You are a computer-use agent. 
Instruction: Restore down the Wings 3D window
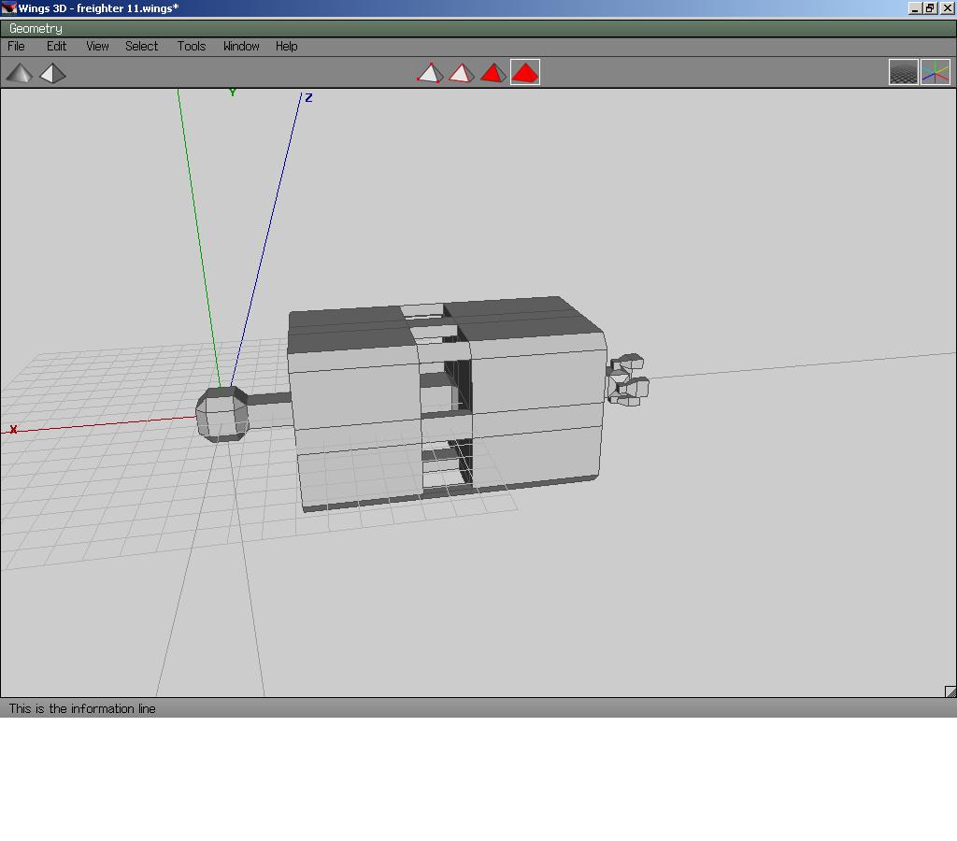pyautogui.click(x=930, y=8)
